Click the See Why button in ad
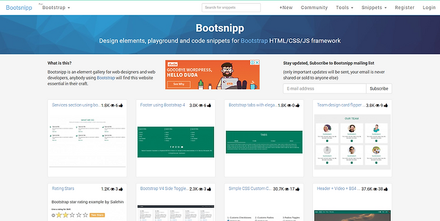Screen dimensions: 440x221 tap(178, 84)
